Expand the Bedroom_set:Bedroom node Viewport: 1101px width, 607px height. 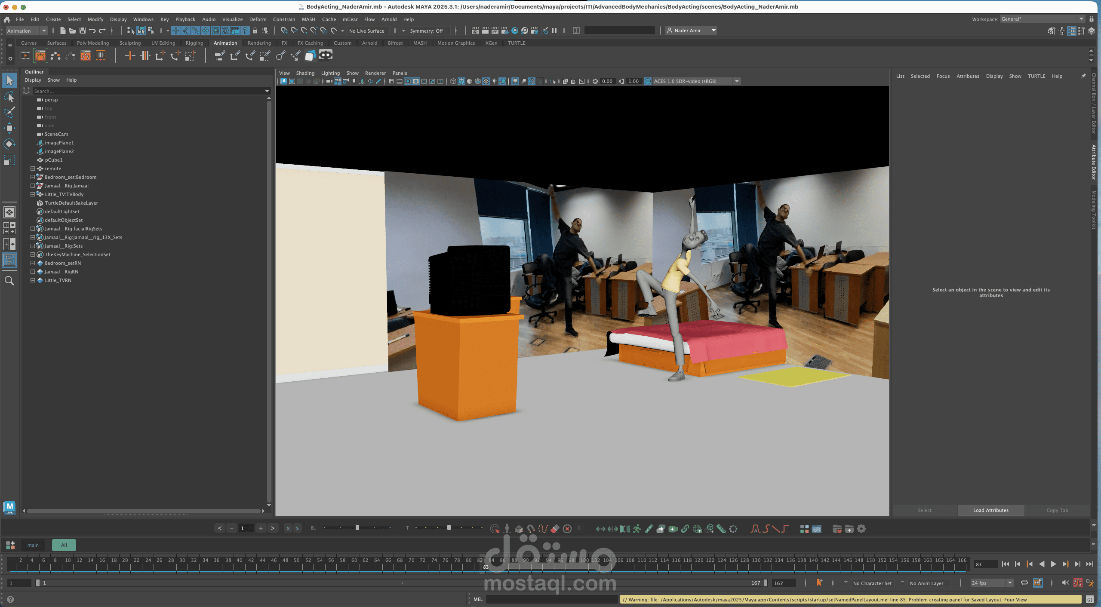[x=33, y=177]
